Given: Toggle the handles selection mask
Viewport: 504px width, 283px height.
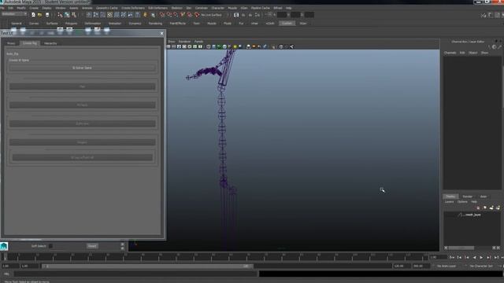Looking at the screenshot, I should tap(89, 15).
